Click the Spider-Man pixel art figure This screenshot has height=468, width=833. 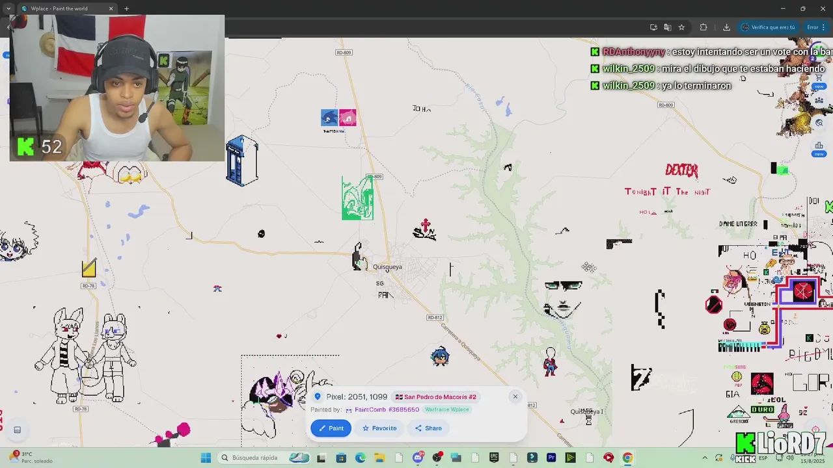click(551, 362)
